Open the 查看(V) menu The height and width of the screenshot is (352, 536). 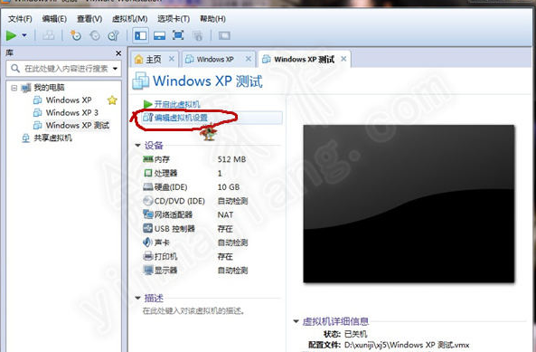tap(89, 19)
